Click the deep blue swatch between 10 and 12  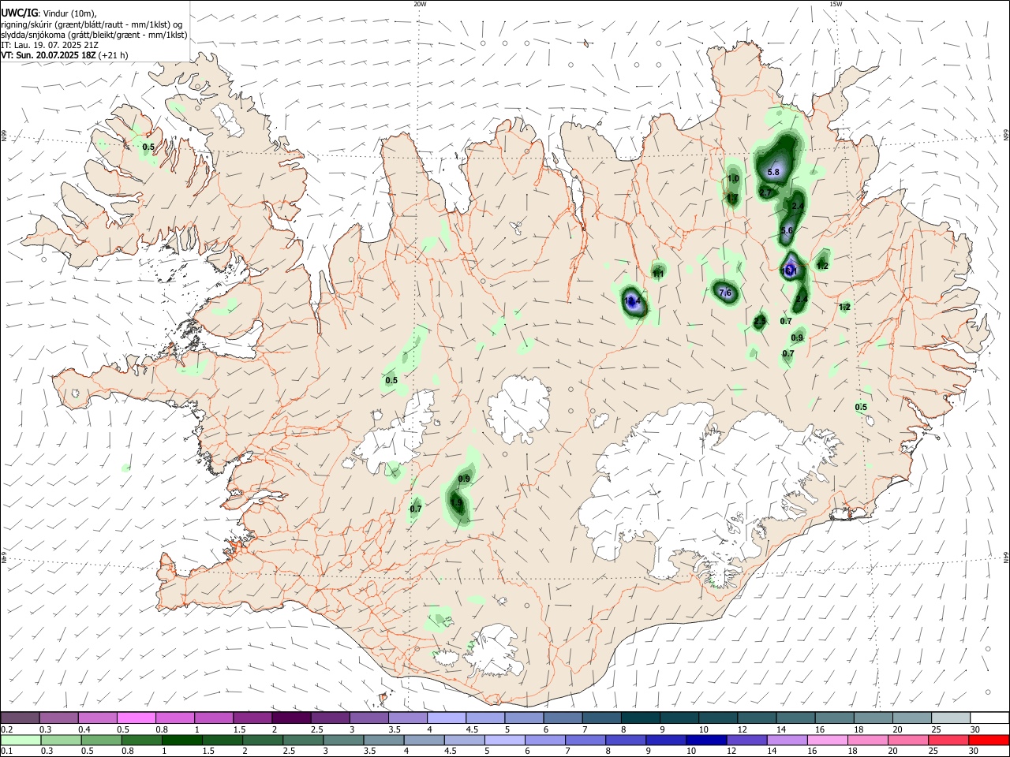click(706, 740)
